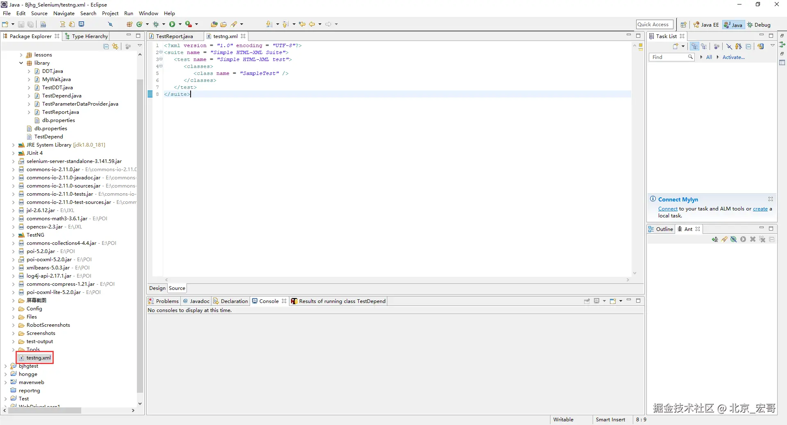Click the Find field in Task List

click(671, 57)
